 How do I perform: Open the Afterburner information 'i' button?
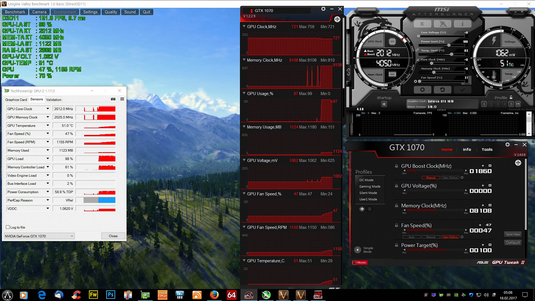[462, 24]
